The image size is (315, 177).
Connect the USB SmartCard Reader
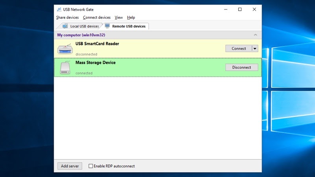[239, 48]
